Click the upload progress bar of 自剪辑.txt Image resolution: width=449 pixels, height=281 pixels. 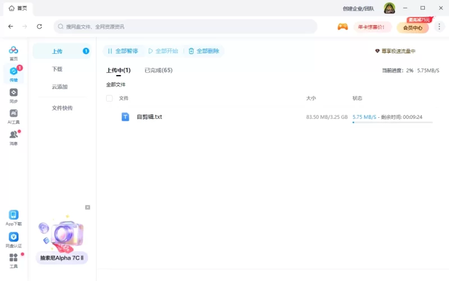(392, 122)
